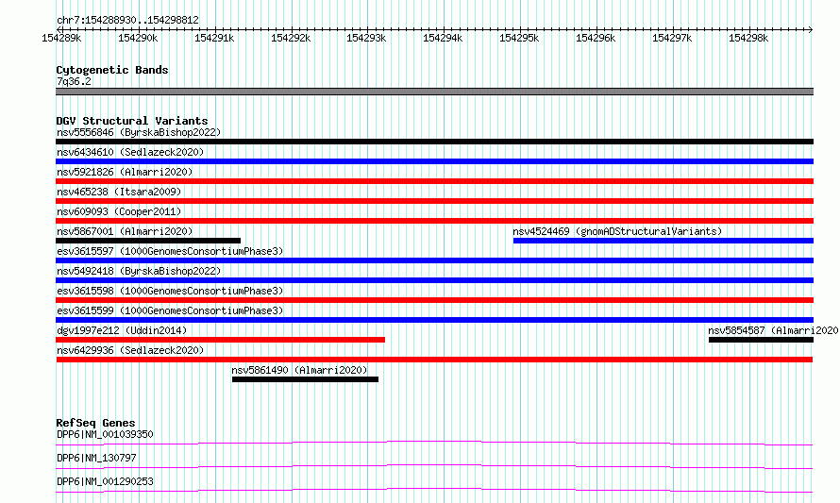Select variant label esv3615599 (1000GenomesConsortiumPhase3)
Screen dimensions: 840x503
click(170, 310)
